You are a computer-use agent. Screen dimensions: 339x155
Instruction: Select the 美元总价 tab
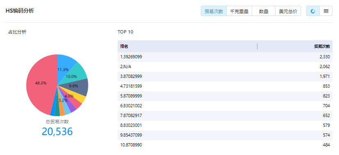point(288,11)
